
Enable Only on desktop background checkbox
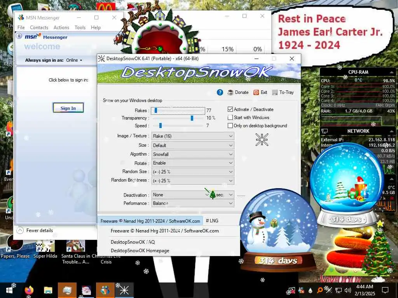(230, 125)
